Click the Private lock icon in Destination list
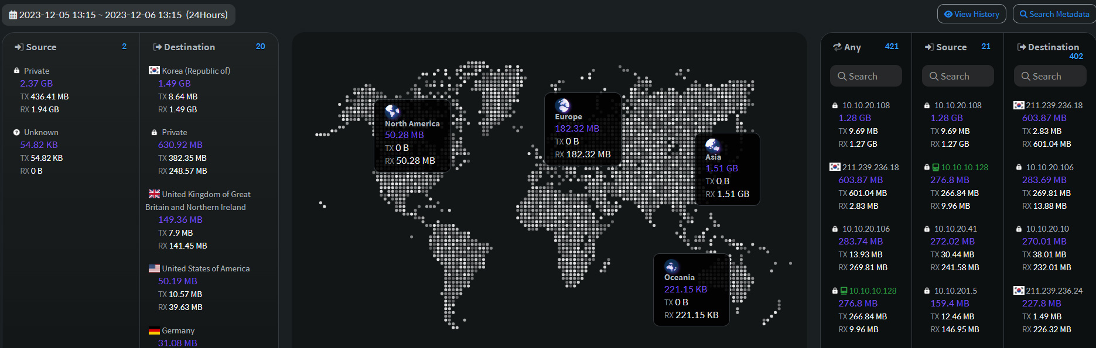Image resolution: width=1096 pixels, height=348 pixels. click(x=154, y=133)
